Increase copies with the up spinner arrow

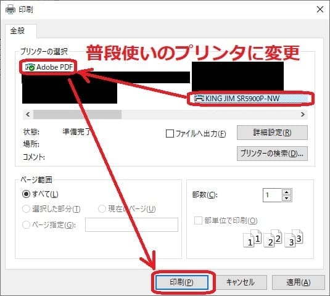coord(286,192)
